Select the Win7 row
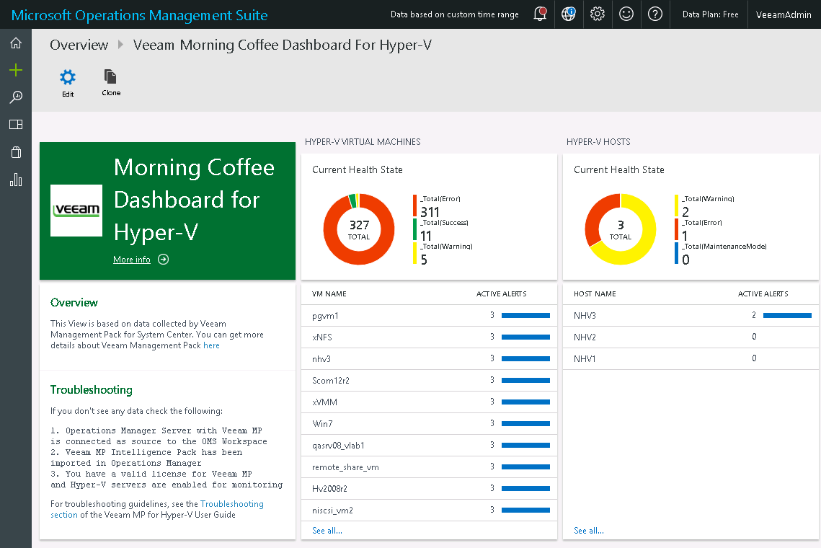Viewport: 821px width, 548px height. coord(430,423)
